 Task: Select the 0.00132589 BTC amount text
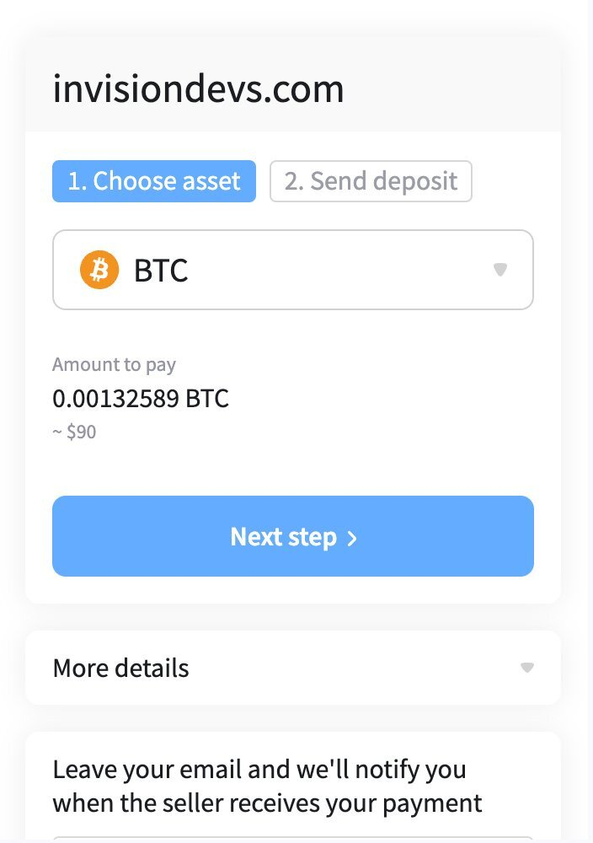tap(141, 398)
